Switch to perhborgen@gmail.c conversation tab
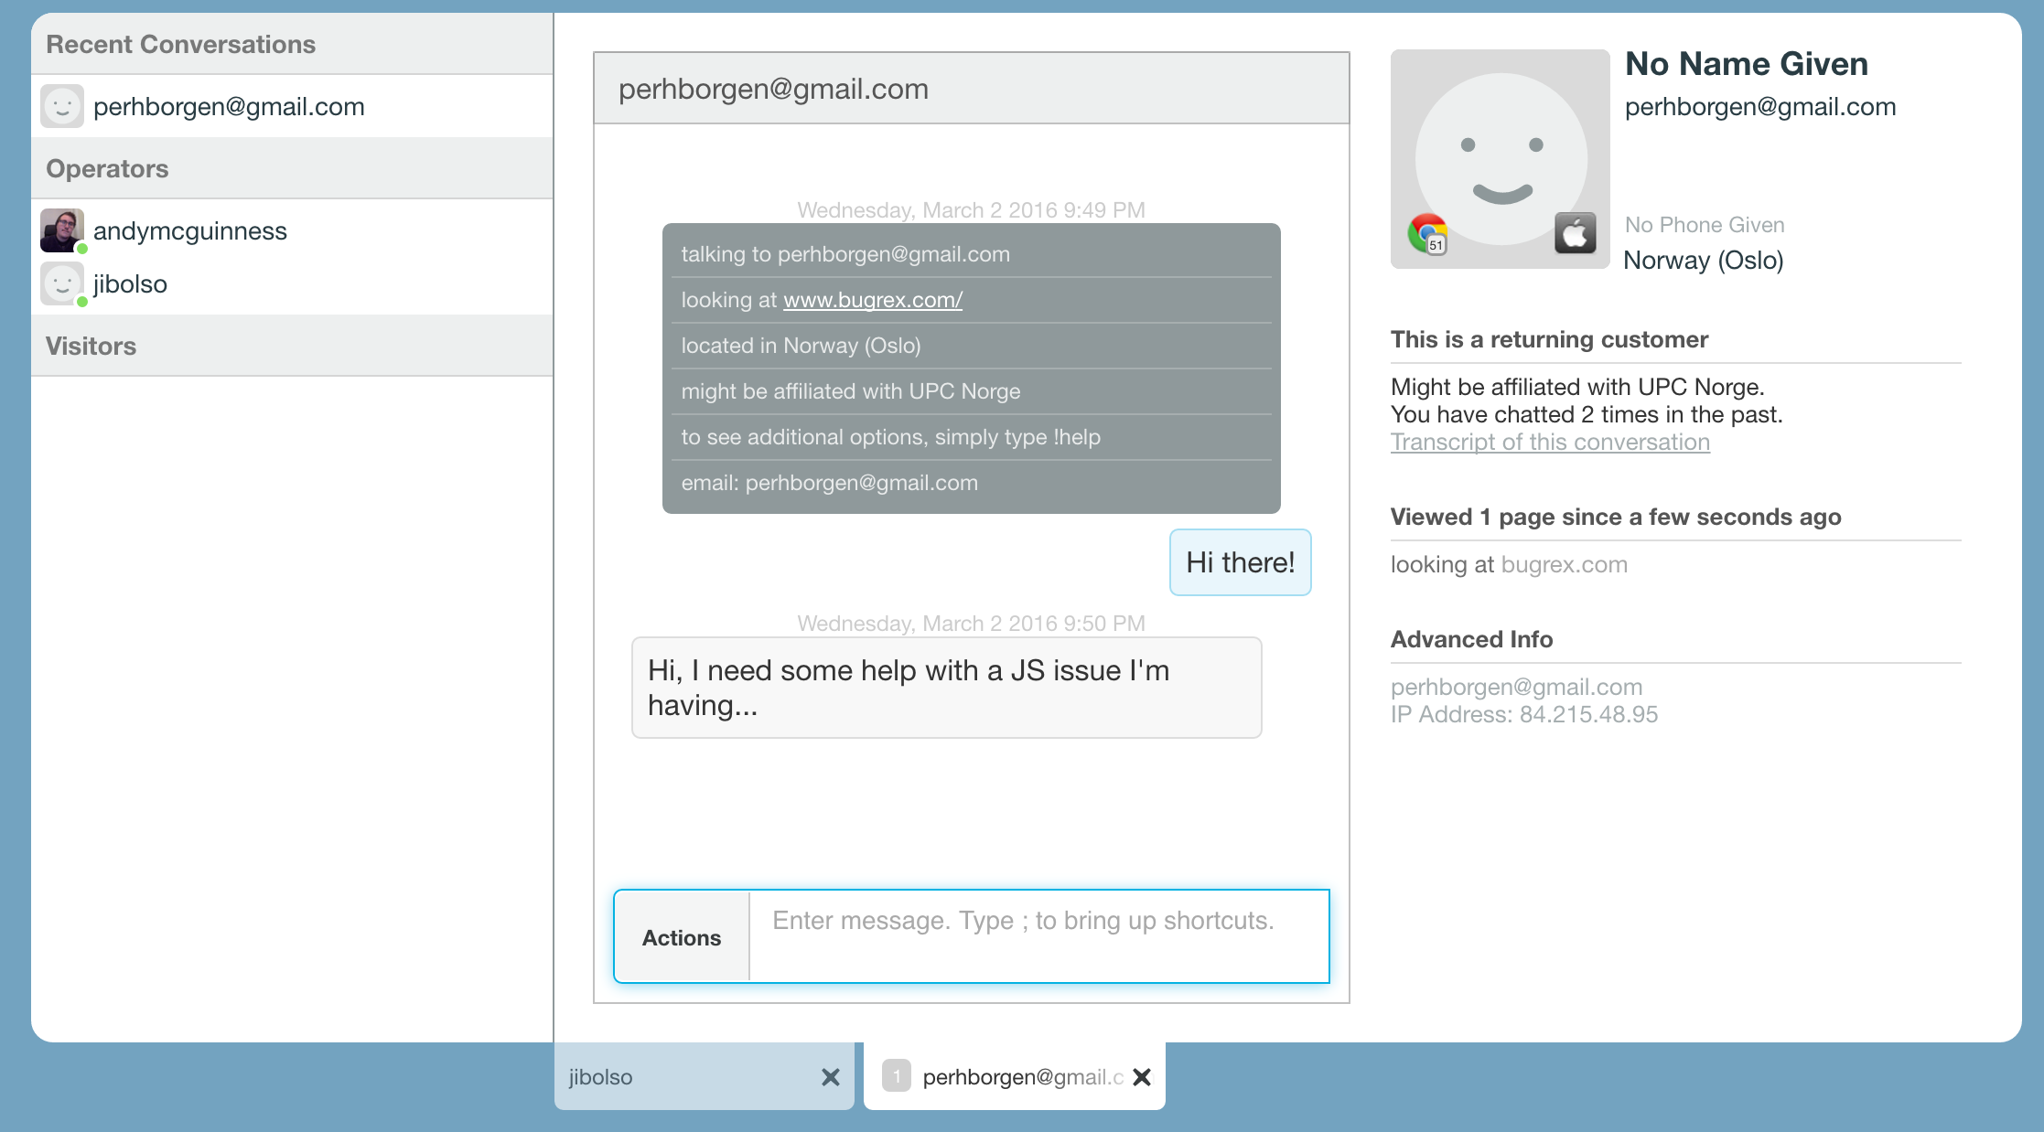This screenshot has height=1132, width=2044. [1020, 1077]
